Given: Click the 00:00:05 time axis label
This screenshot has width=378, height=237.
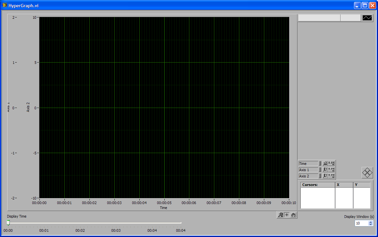Looking at the screenshot, I should [x=164, y=203].
